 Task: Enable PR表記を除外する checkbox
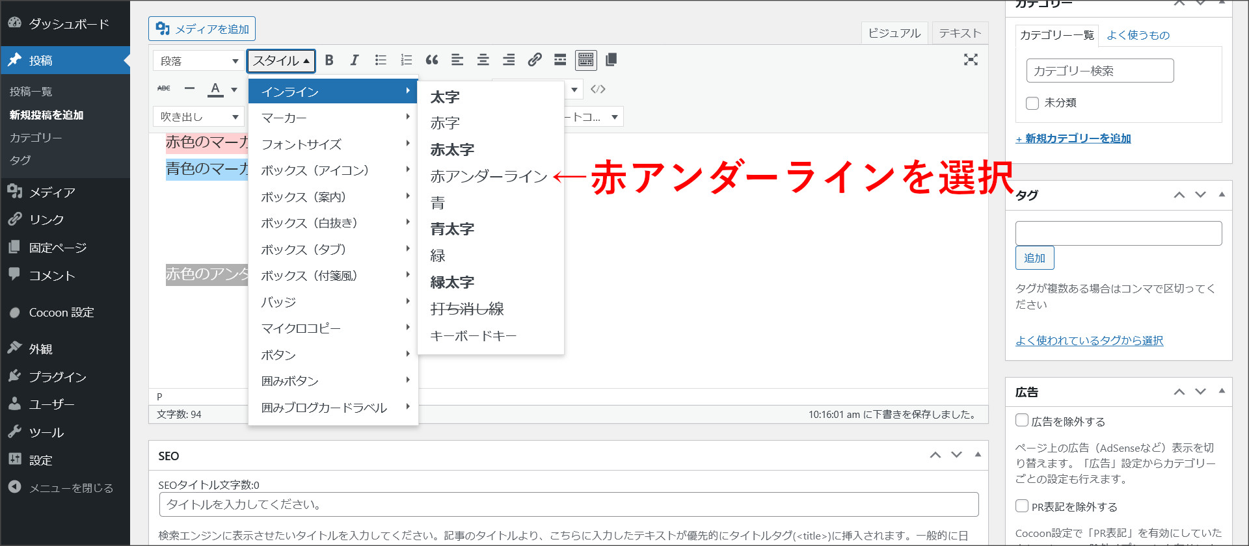[x=1022, y=506]
